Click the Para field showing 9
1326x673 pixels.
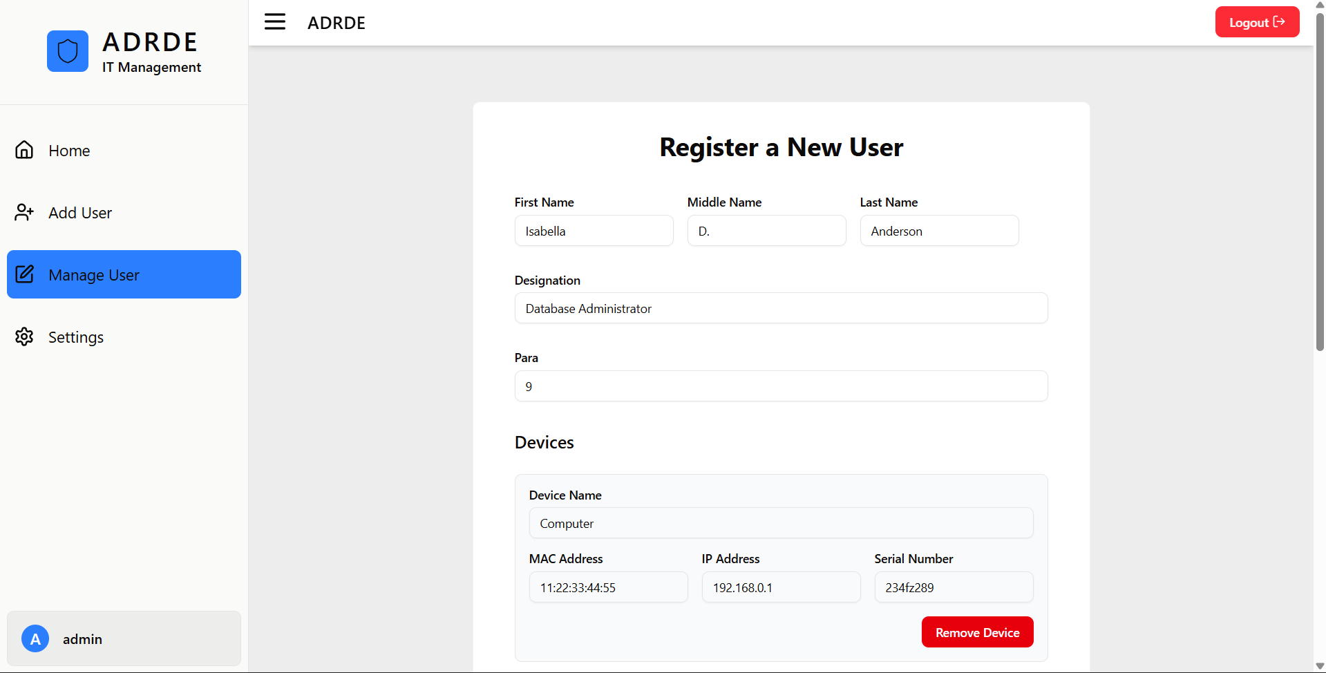click(781, 386)
